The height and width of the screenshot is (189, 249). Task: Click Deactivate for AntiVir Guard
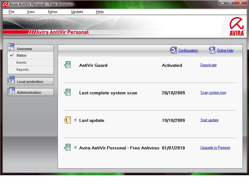tap(208, 65)
